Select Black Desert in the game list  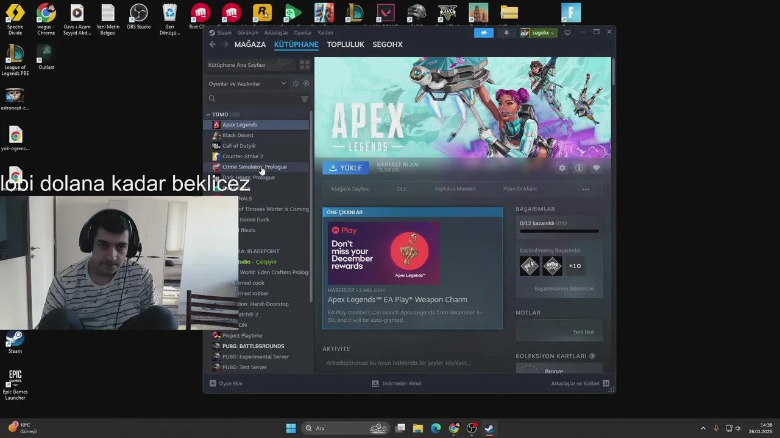tap(238, 135)
